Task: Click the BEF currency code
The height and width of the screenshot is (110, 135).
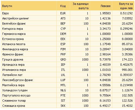Action: (x=63, y=24)
